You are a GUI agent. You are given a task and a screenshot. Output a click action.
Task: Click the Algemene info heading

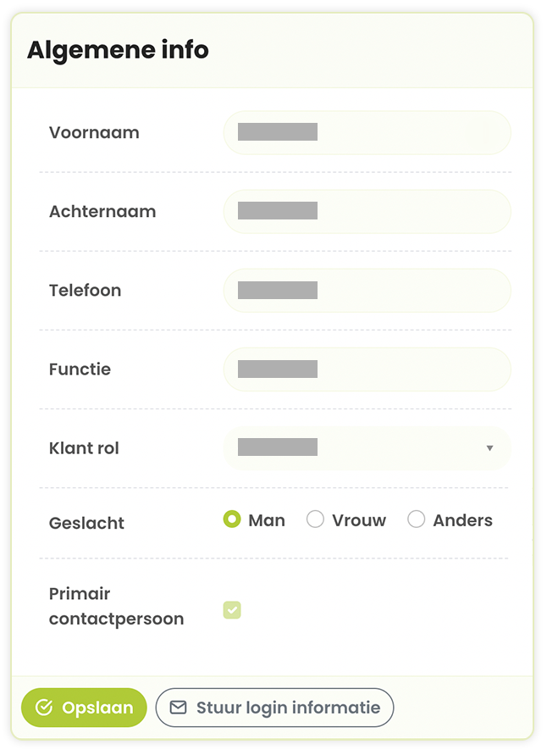coord(118,50)
